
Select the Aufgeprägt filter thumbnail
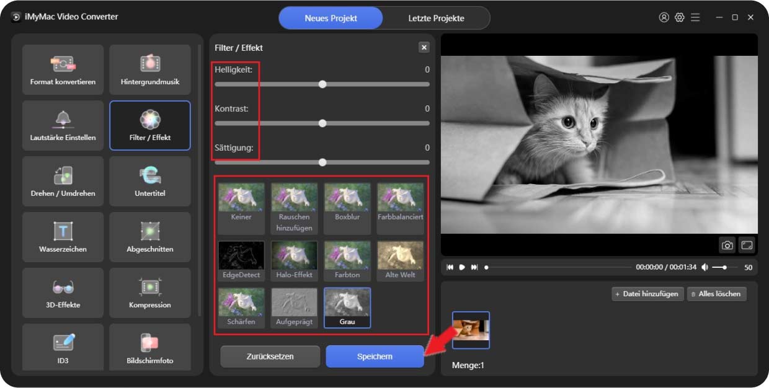pos(295,307)
